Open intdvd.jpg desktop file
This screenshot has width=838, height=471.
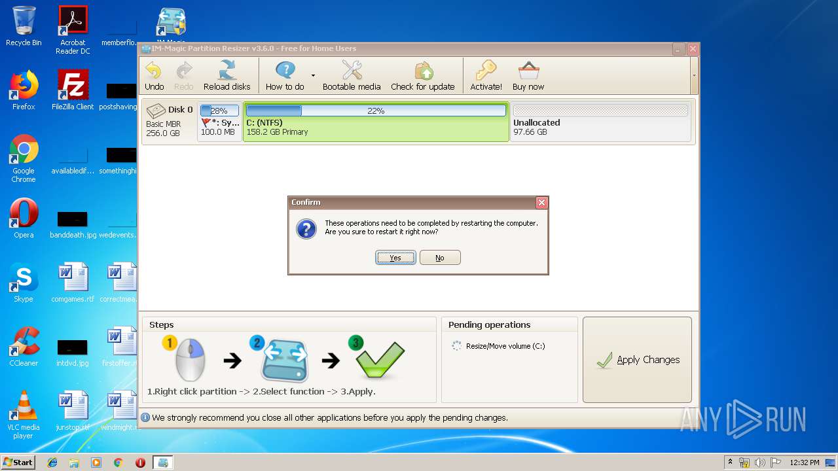tap(73, 352)
